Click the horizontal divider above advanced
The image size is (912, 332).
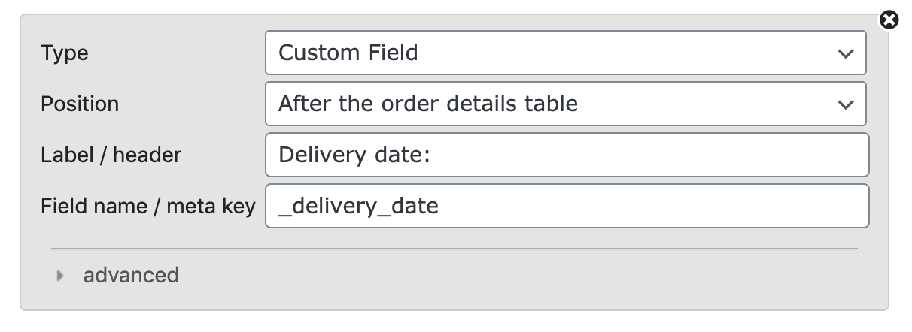coord(454,248)
